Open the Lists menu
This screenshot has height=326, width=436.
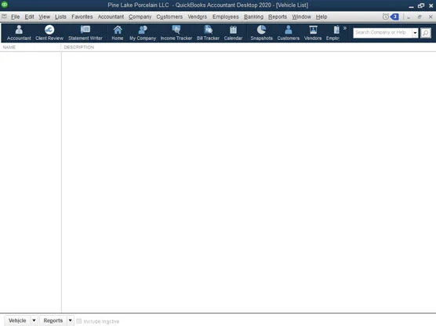tap(60, 16)
